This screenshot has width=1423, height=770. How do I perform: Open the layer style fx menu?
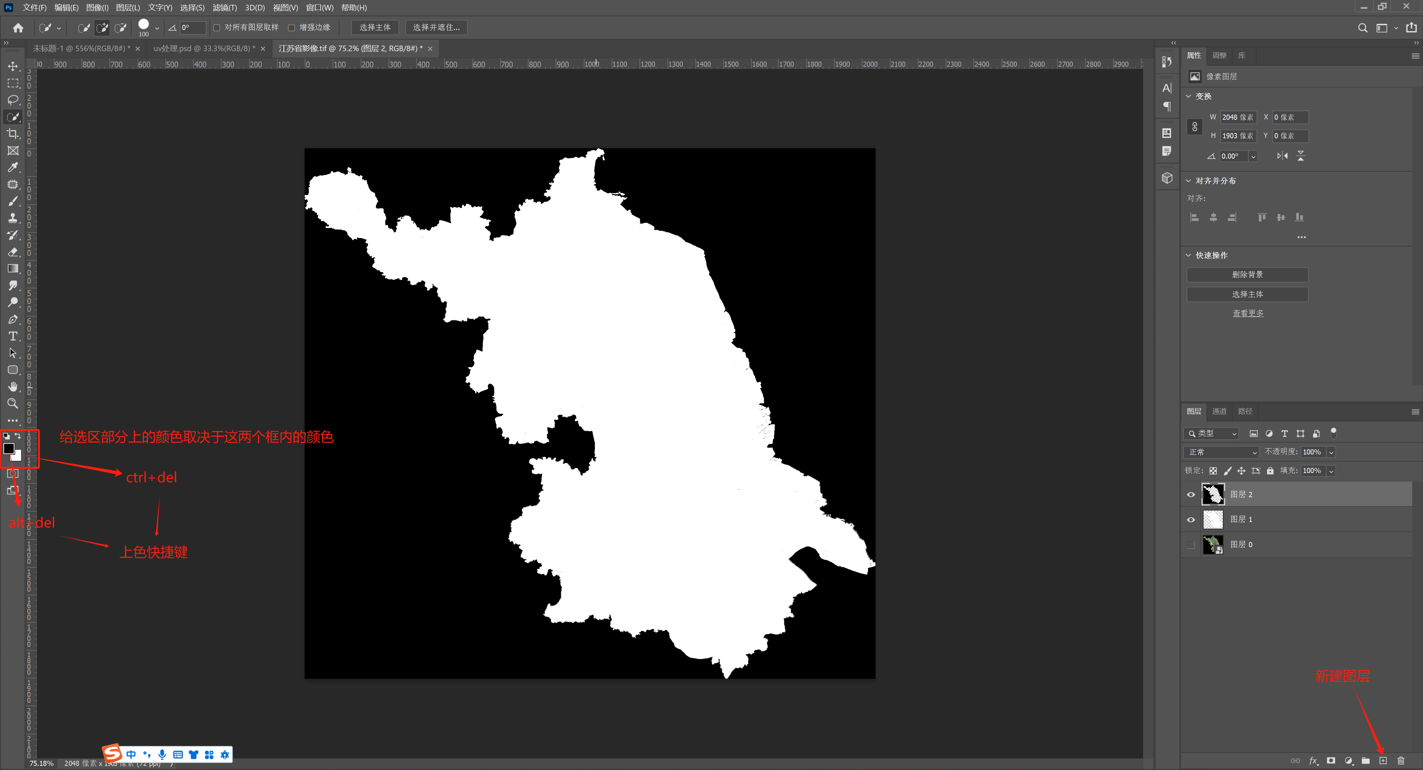coord(1314,761)
